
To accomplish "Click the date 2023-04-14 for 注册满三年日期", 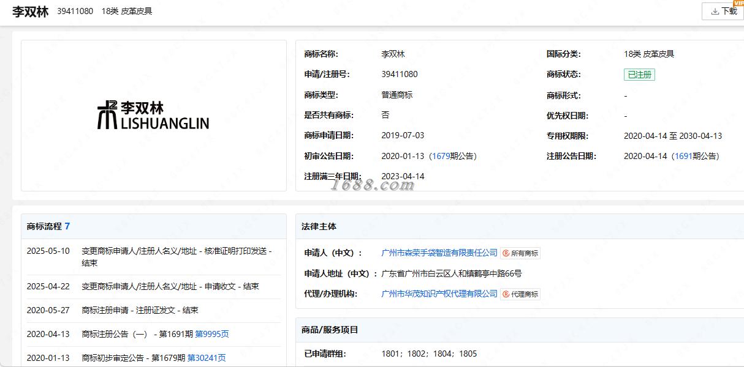I will [x=403, y=176].
